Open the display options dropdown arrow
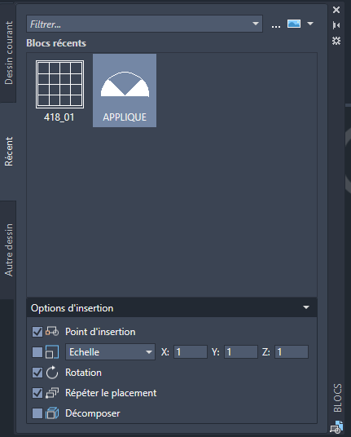 pos(310,24)
